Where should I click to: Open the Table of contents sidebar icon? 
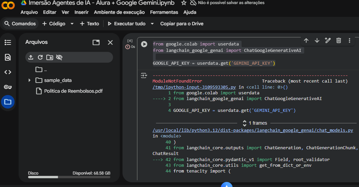[x=8, y=42]
